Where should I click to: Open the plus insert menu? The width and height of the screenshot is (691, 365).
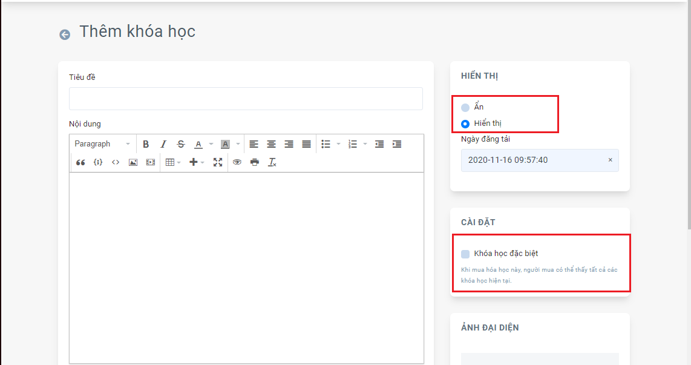pos(194,162)
